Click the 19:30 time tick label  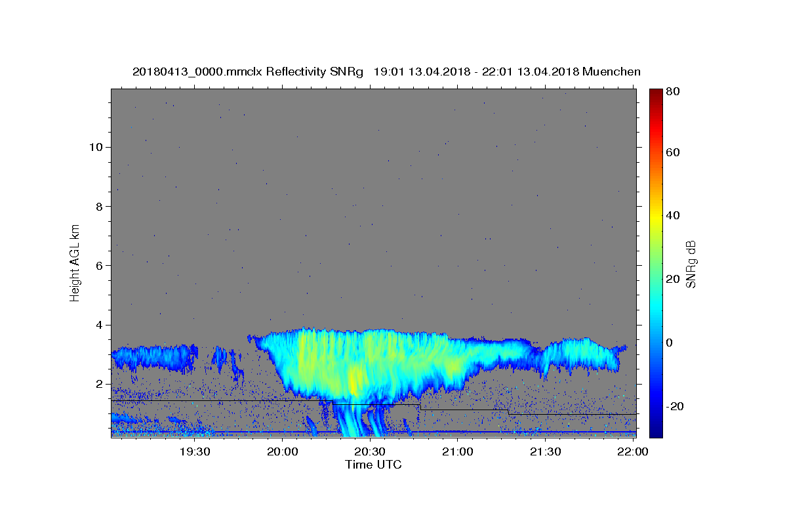[x=195, y=451]
